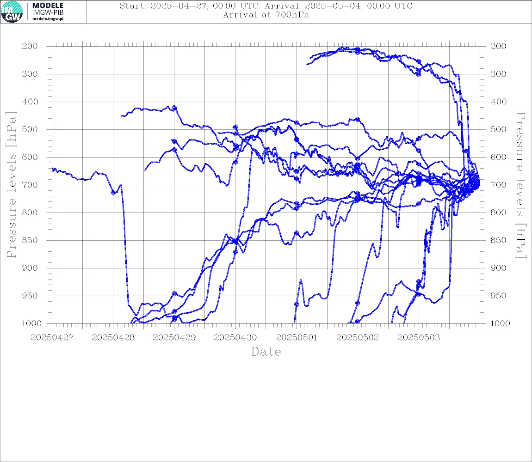Click the 20250503 date label
Screen dimensions: 532x462
(419, 338)
